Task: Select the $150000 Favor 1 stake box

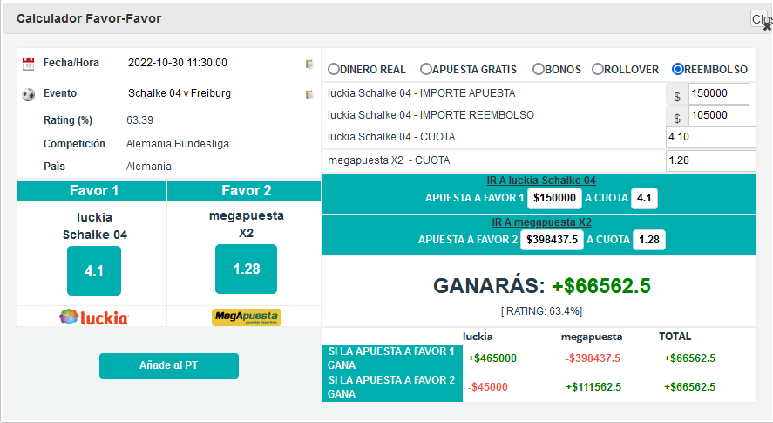Action: tap(554, 198)
